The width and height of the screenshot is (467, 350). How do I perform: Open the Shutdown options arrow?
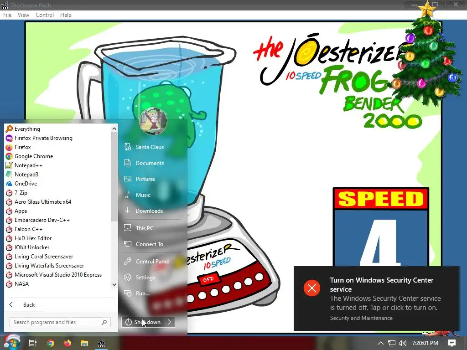tap(170, 322)
